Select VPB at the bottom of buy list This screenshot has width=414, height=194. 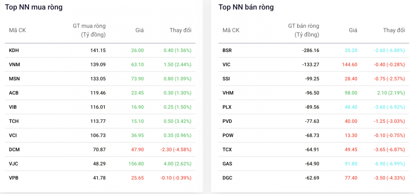pyautogui.click(x=14, y=178)
